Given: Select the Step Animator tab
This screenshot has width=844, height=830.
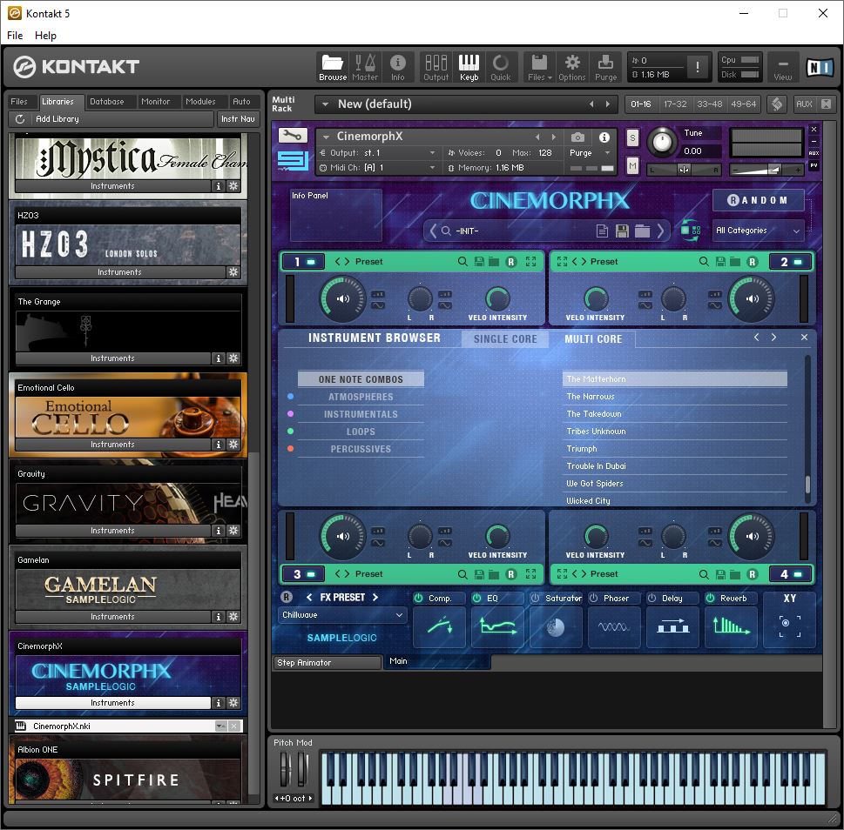Looking at the screenshot, I should coord(327,663).
